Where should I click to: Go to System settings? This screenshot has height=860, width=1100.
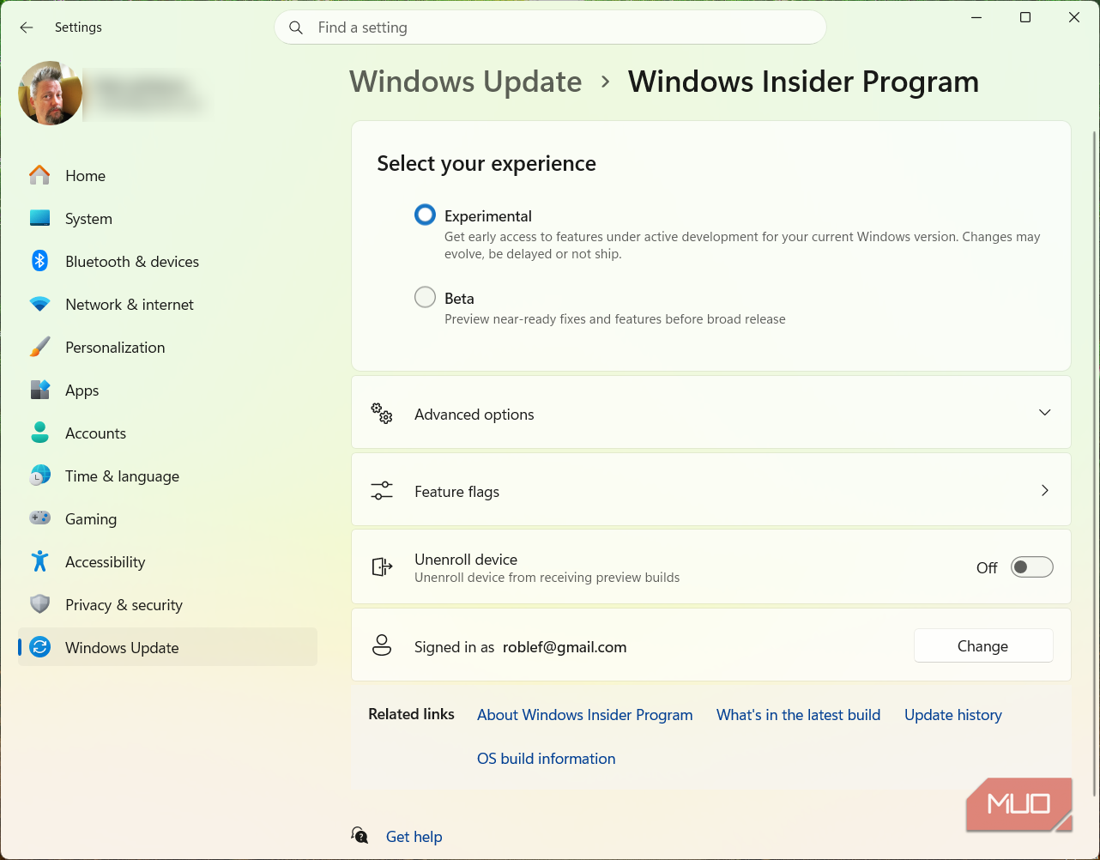(167, 218)
